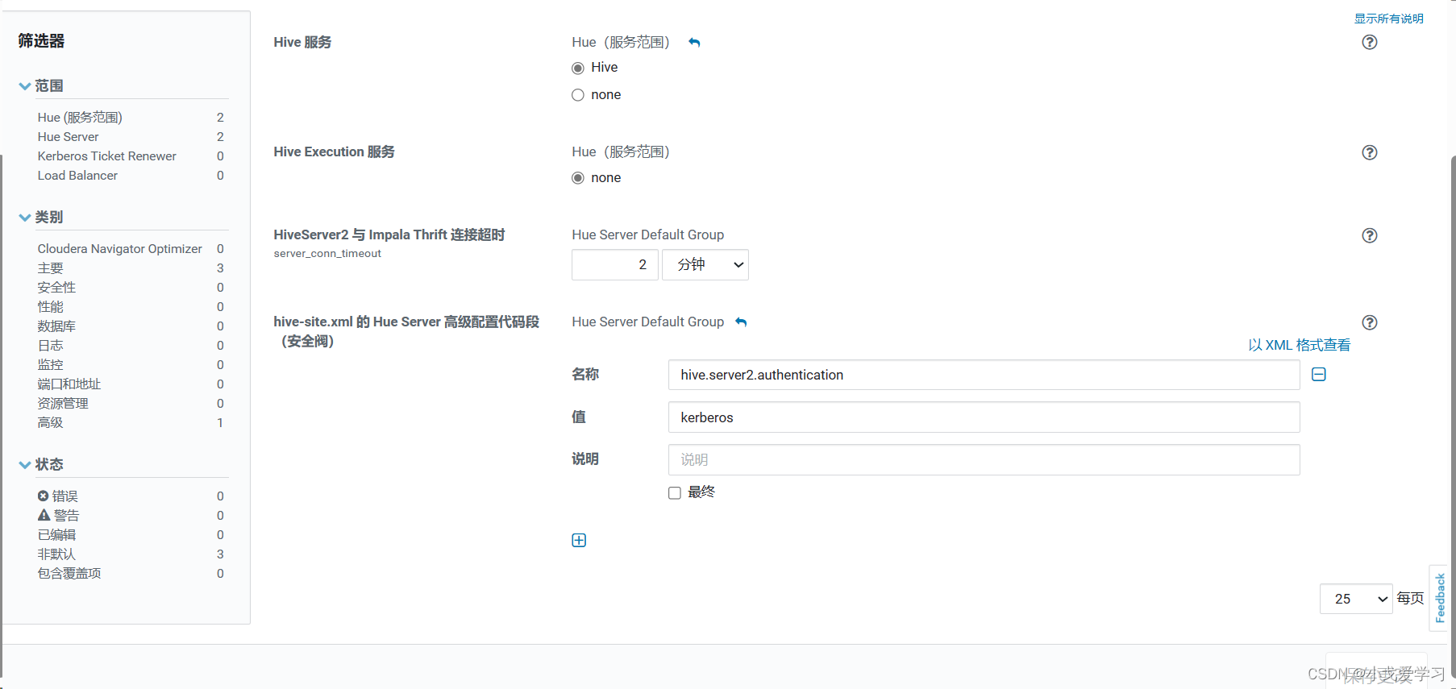Filter by 非默认 status

pos(56,554)
